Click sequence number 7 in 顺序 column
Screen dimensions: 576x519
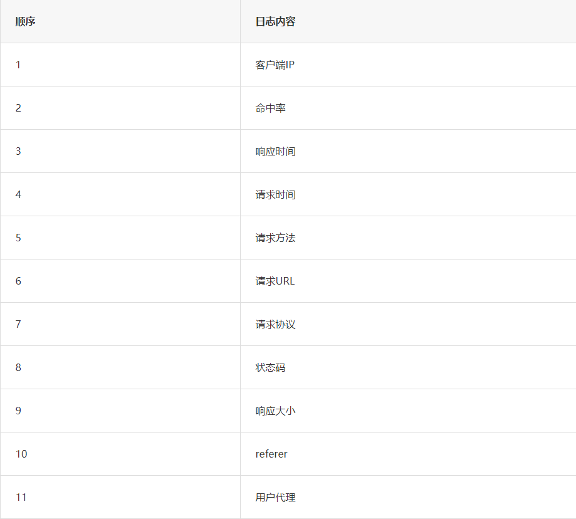(18, 324)
